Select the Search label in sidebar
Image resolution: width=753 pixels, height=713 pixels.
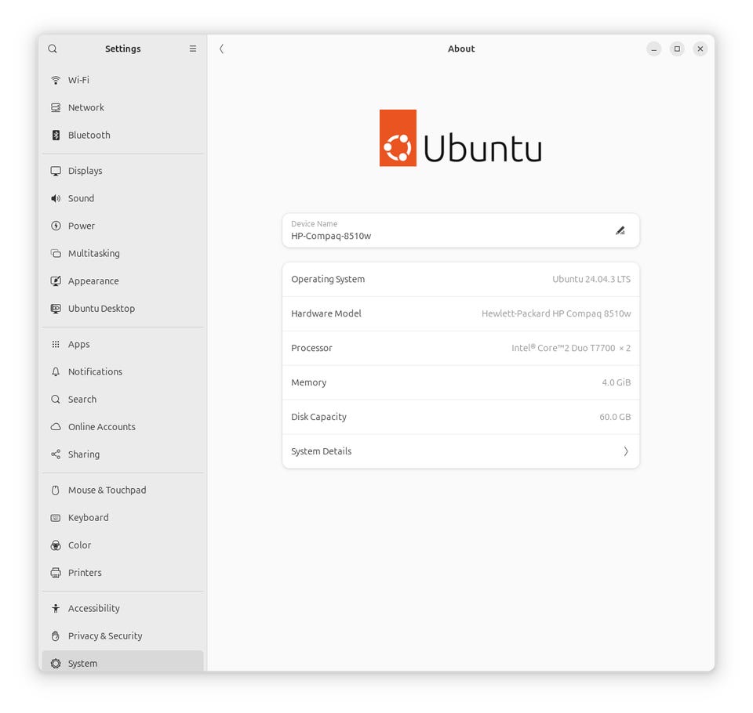point(82,400)
